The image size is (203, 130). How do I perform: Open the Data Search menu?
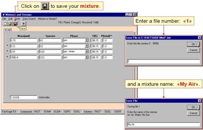coord(29,19)
